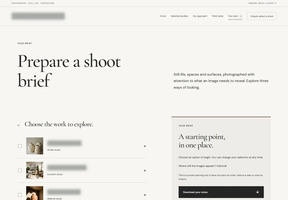Check the Material study checkbox

coord(20,195)
